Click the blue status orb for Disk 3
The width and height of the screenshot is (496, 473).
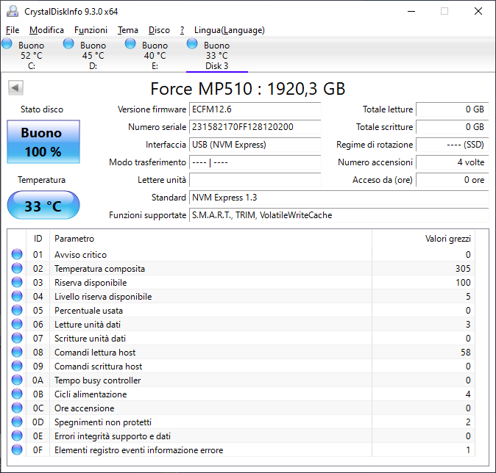(x=192, y=43)
